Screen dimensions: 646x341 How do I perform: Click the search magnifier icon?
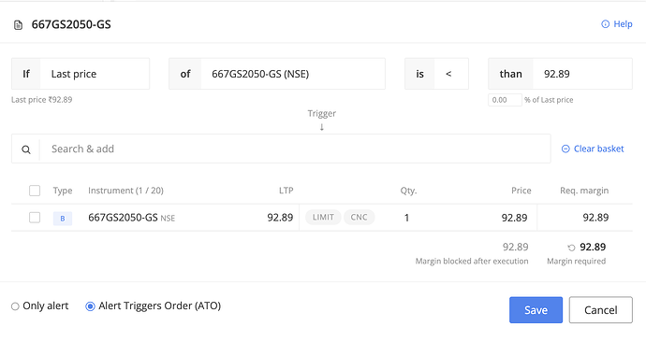(26, 149)
